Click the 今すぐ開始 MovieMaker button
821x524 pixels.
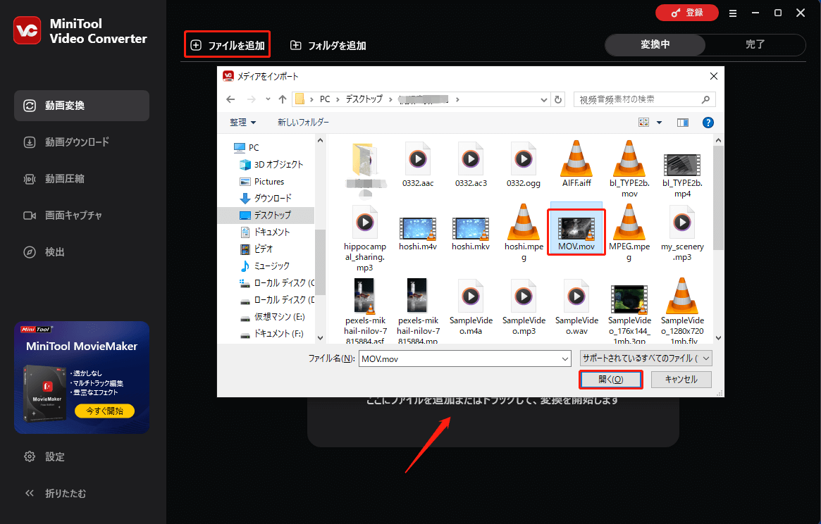pos(105,411)
